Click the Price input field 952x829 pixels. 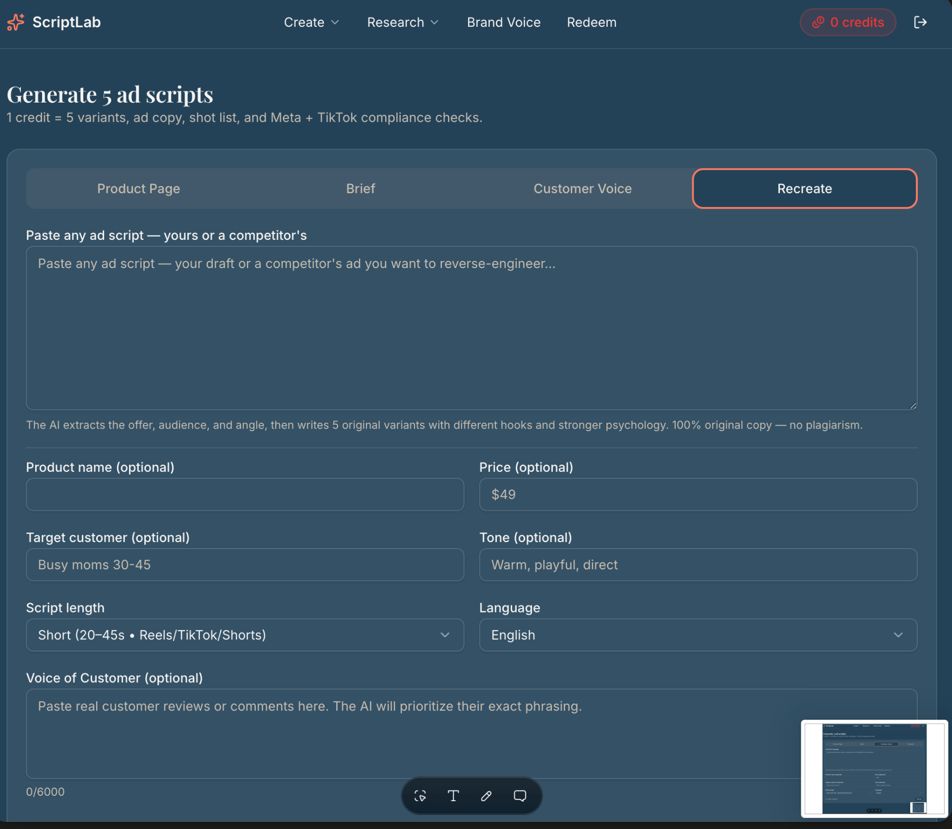[x=698, y=495]
